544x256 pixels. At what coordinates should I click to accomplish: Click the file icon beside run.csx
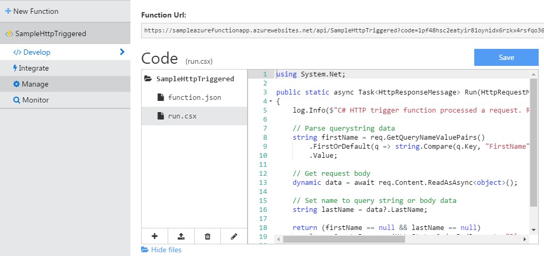click(160, 116)
